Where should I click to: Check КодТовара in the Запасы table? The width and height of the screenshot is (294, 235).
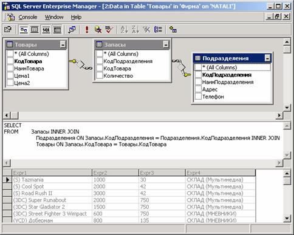(x=100, y=69)
